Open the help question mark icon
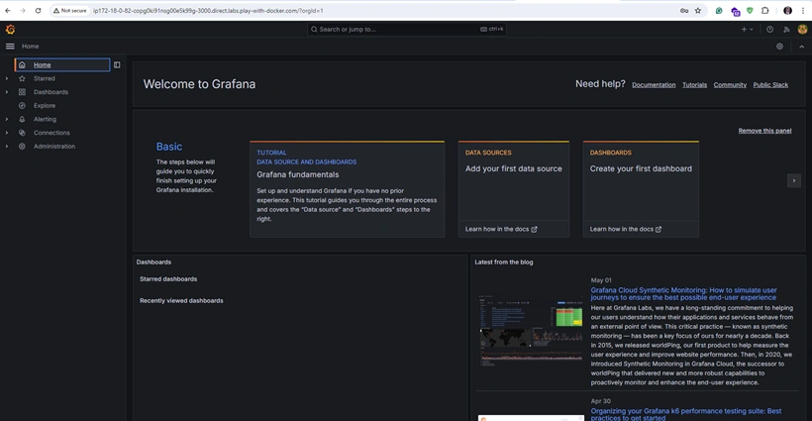Screen dimensions: 812x421 770,30
